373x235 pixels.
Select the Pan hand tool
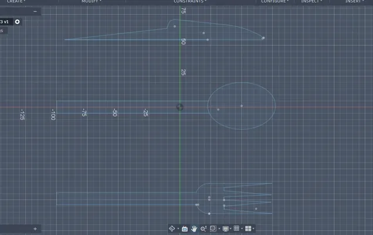click(194, 229)
